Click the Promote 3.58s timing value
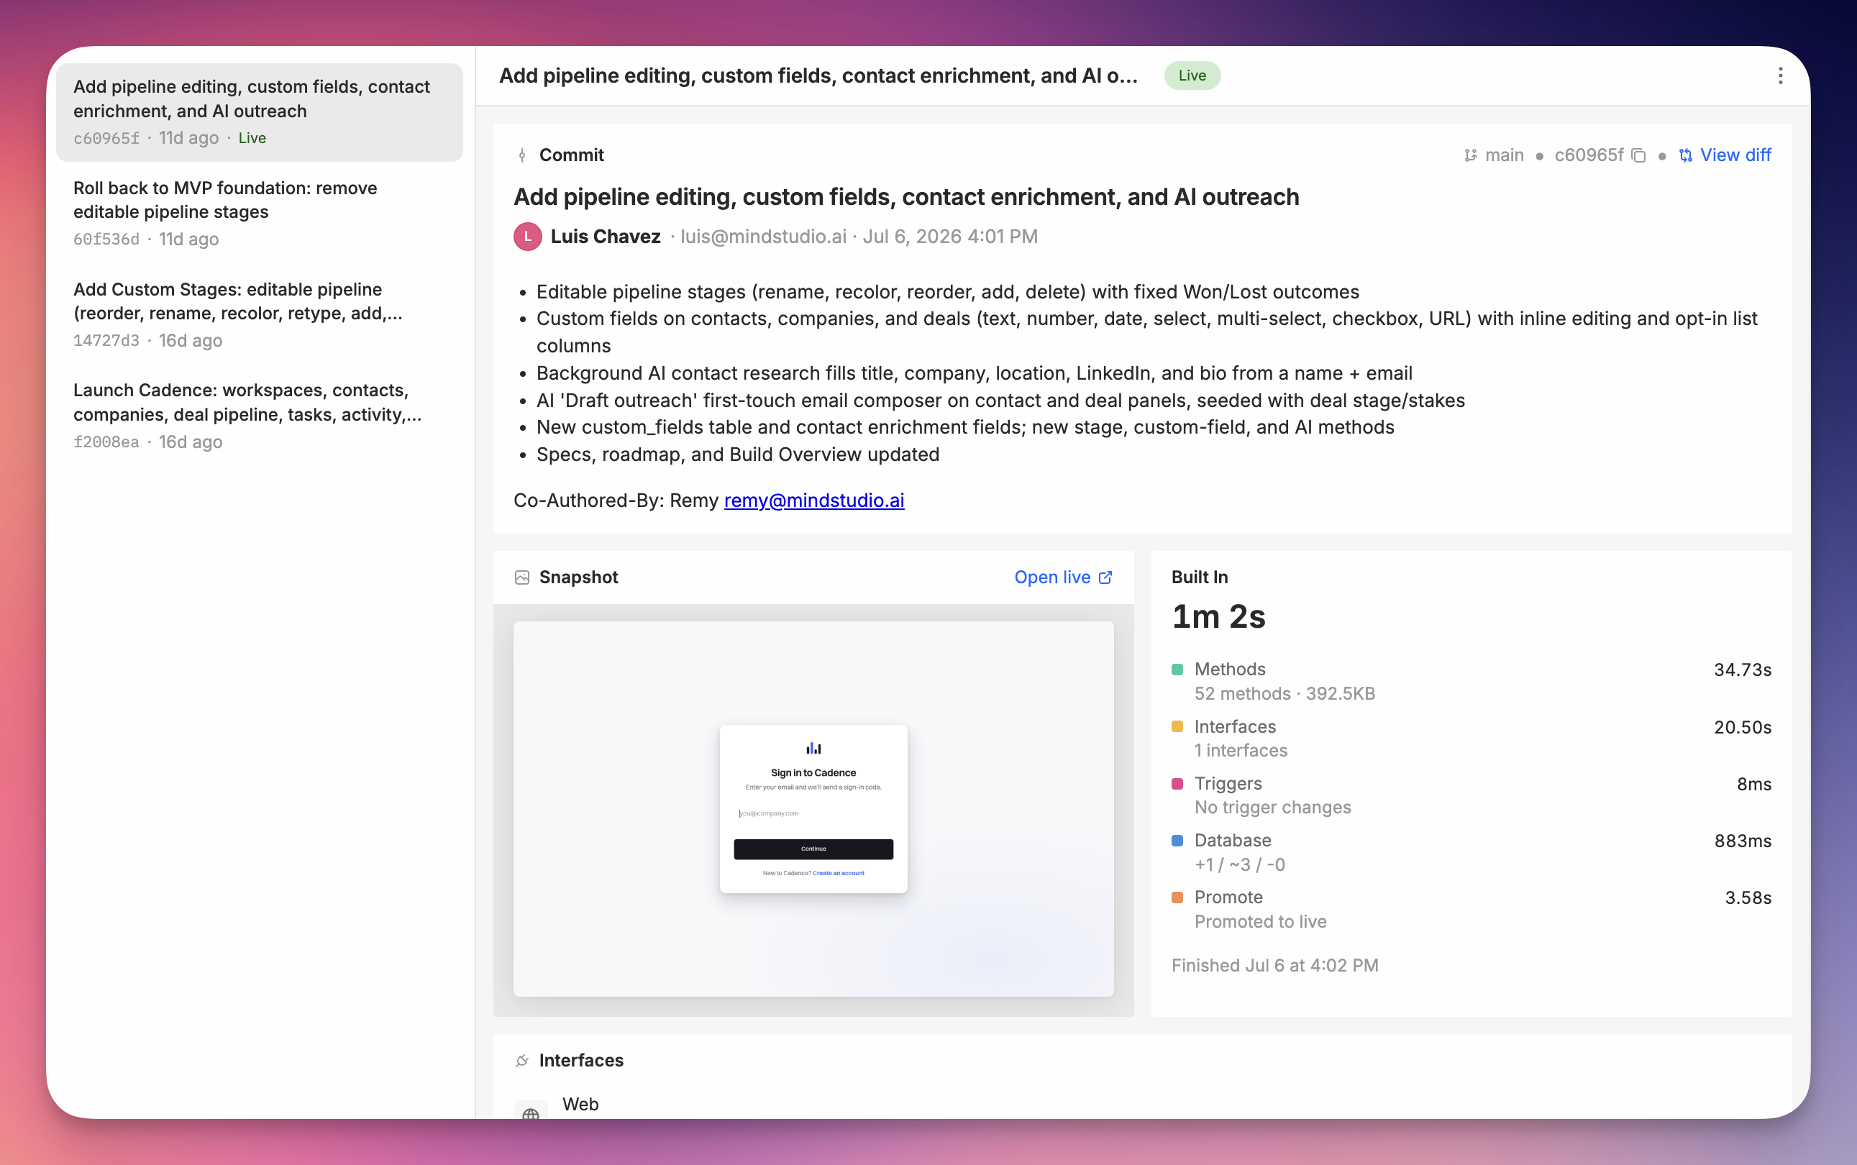Screen dimensions: 1857x1165 (1748, 897)
